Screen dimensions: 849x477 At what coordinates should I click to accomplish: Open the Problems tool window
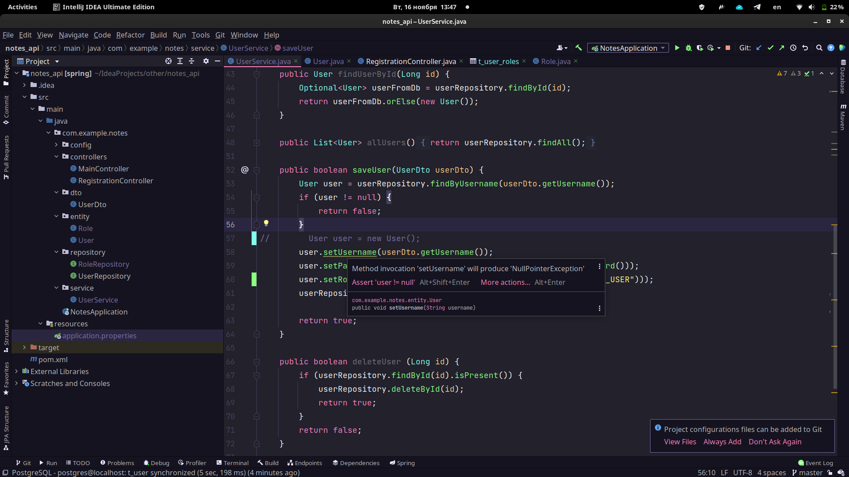coord(117,463)
